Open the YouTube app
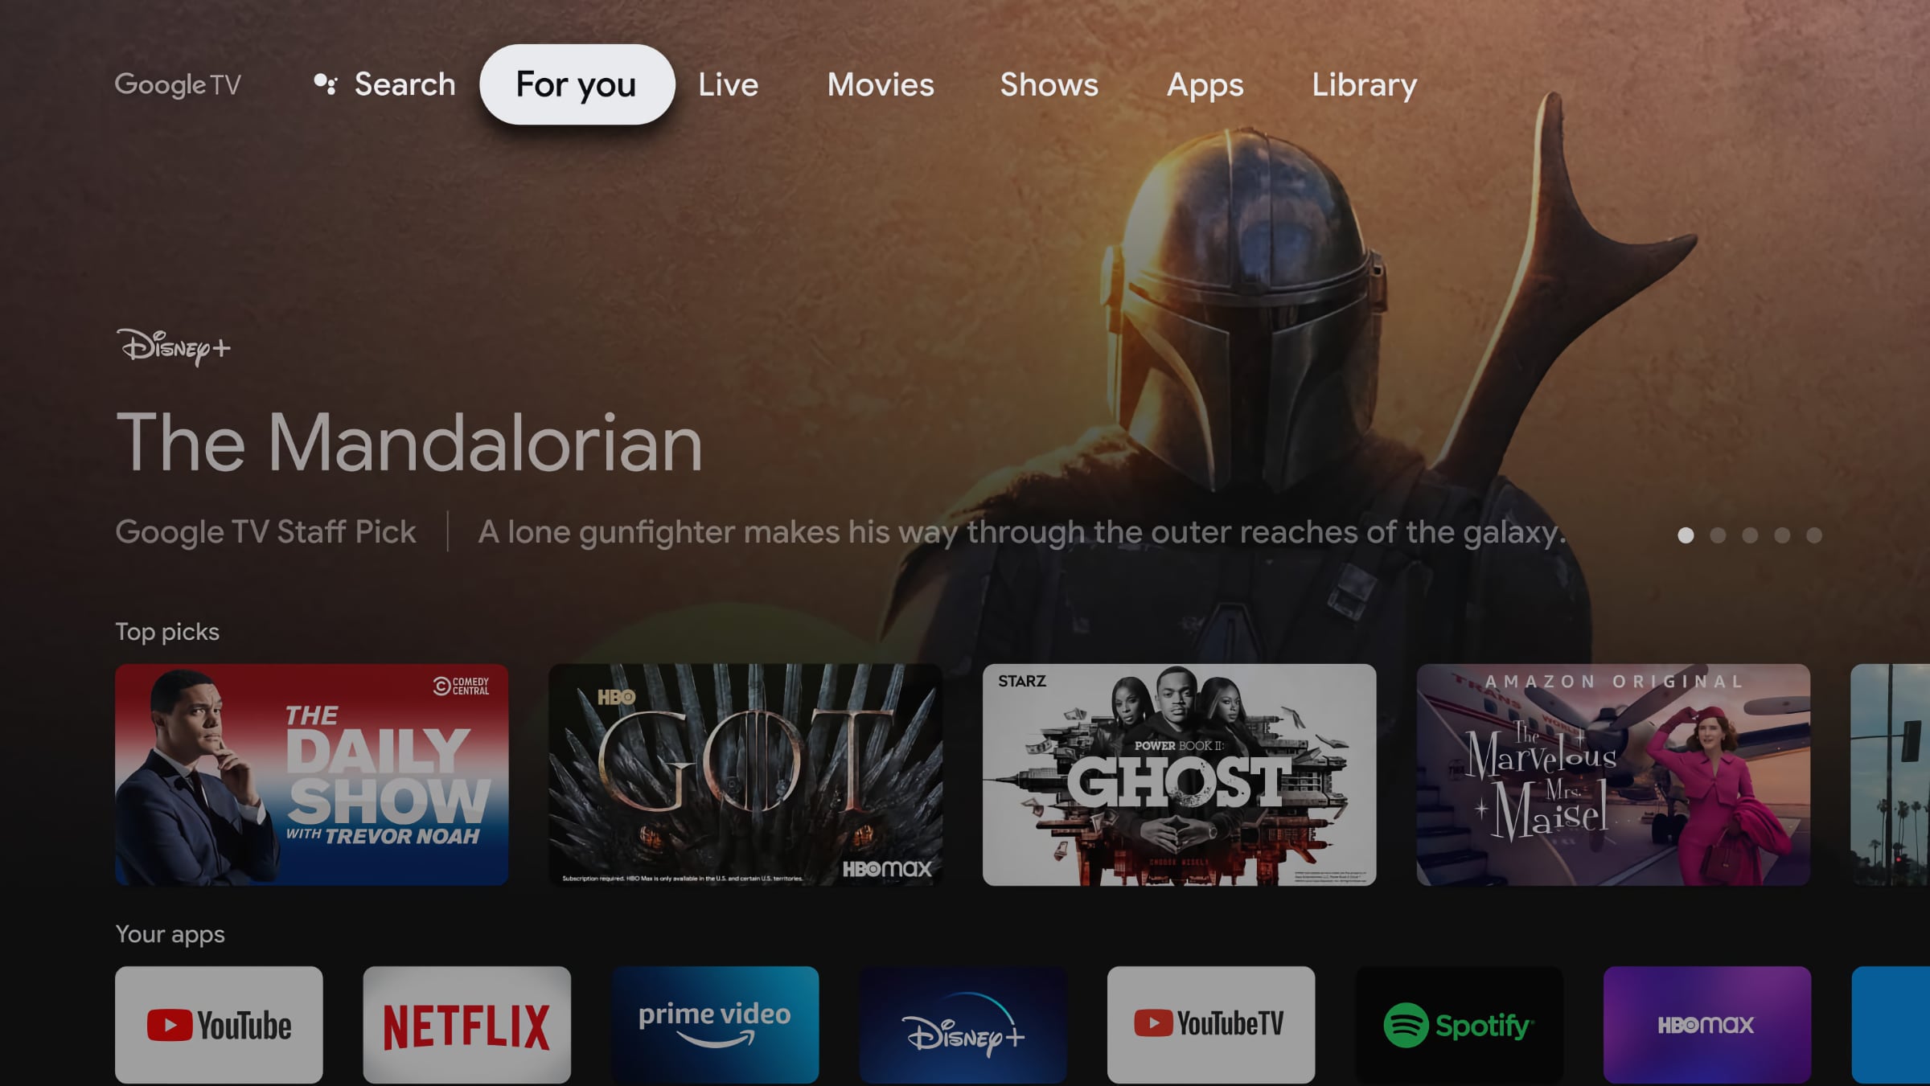Screen dimensions: 1930x1086 click(219, 1022)
